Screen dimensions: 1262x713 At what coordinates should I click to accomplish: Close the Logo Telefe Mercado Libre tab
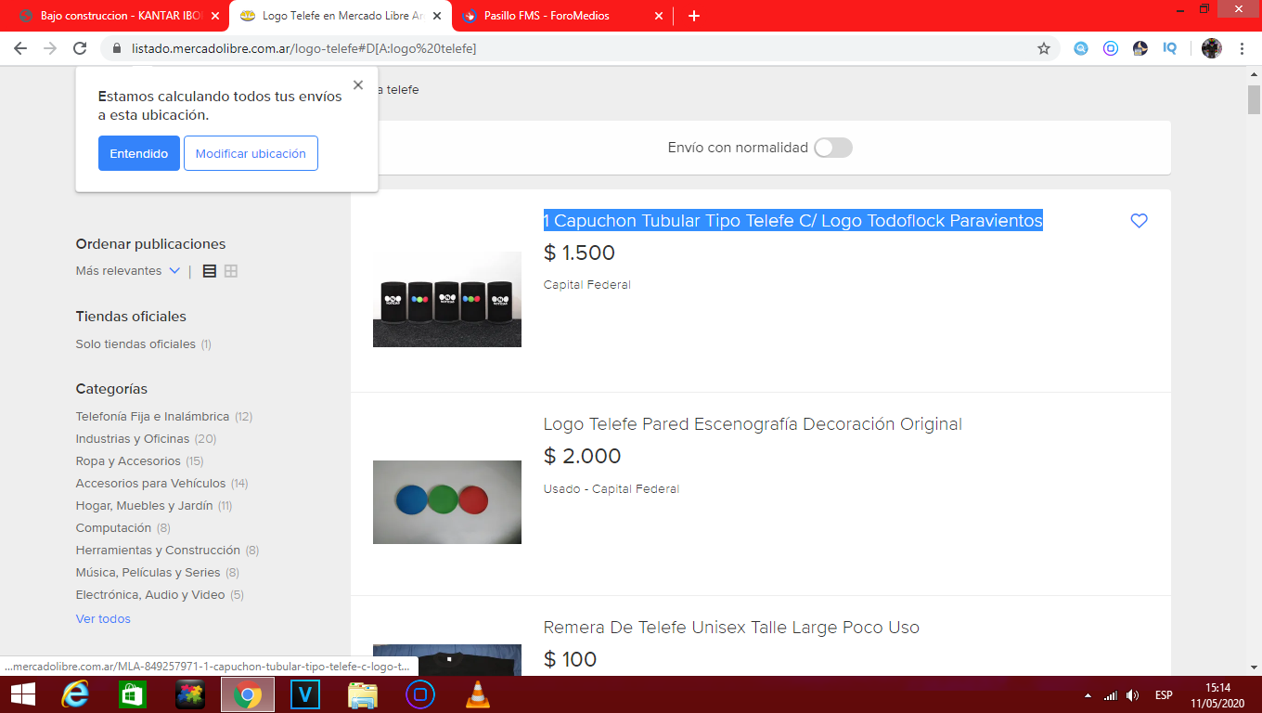[x=437, y=16]
